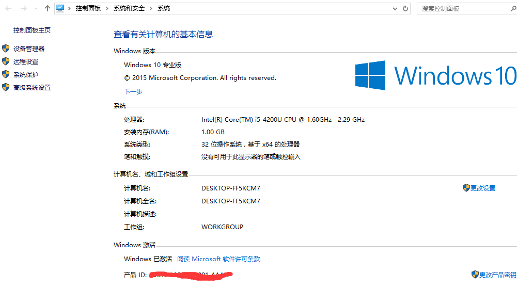Click the magnifier search icon
Screen dimensions: 517x304
(x=513, y=9)
